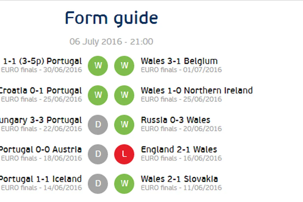
Task: Select the W badge for Croatia 0-1 Portugal
Action: coord(98,95)
